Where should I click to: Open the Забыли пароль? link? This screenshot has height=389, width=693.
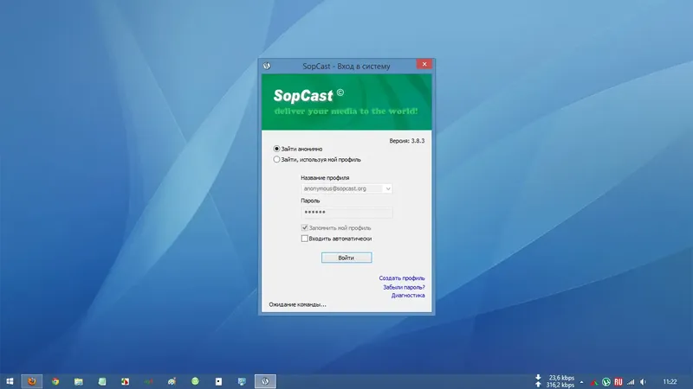404,287
